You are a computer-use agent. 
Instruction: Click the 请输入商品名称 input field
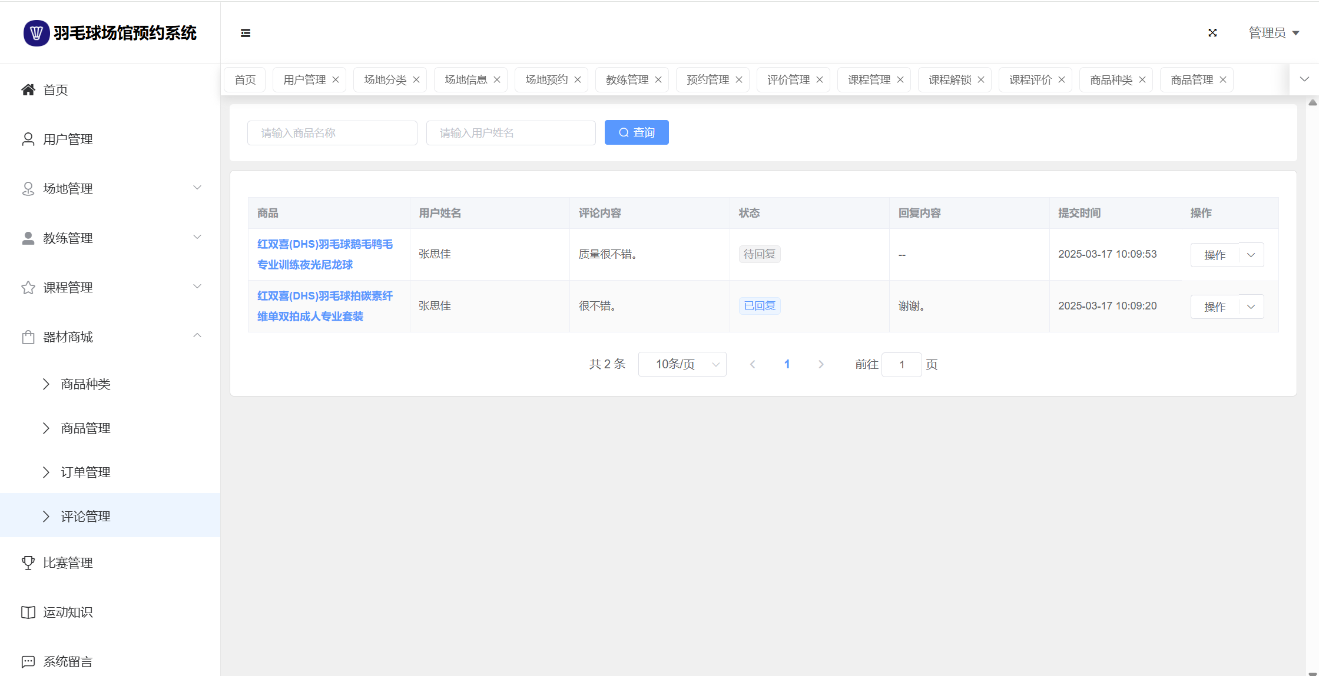tap(332, 133)
